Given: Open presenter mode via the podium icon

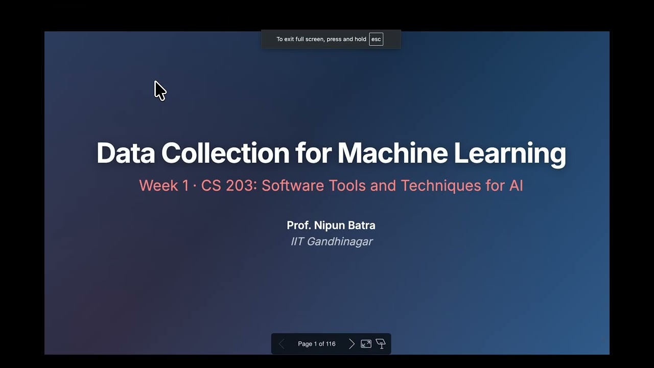Looking at the screenshot, I should click(x=381, y=344).
